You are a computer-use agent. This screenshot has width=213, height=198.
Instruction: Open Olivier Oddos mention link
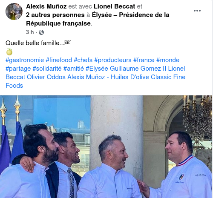click(46, 77)
